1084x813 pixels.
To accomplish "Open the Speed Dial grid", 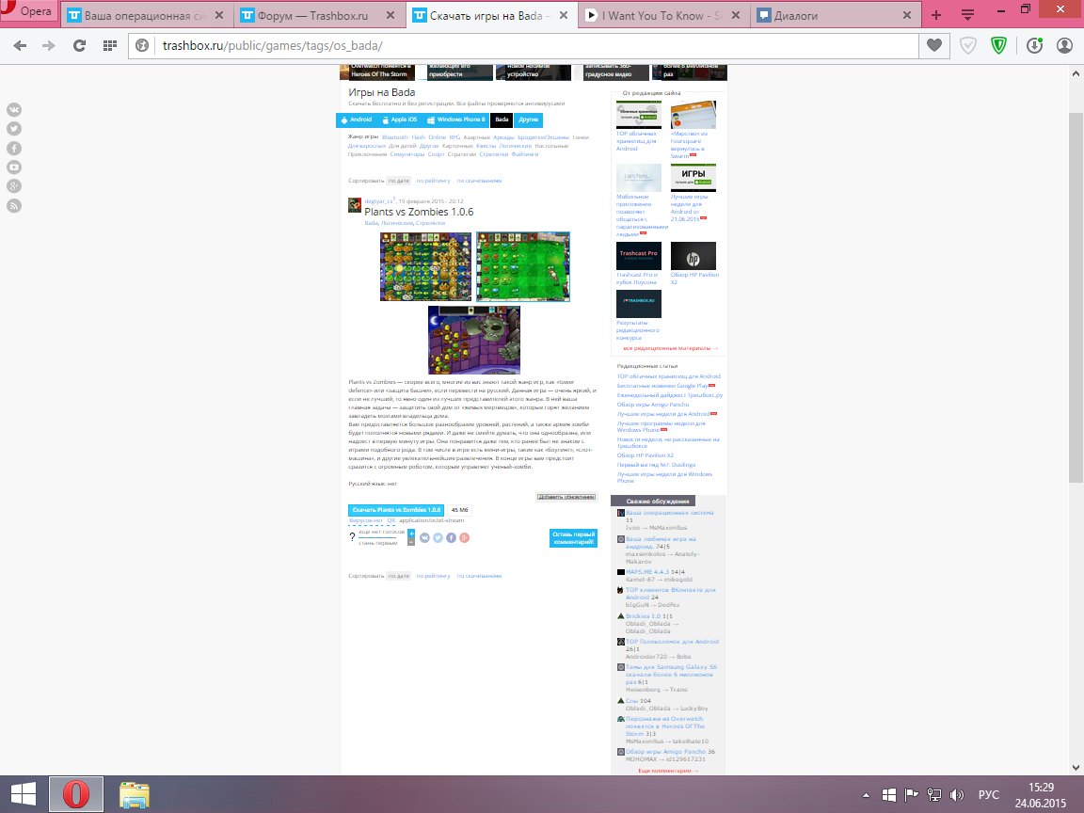I will pyautogui.click(x=109, y=45).
